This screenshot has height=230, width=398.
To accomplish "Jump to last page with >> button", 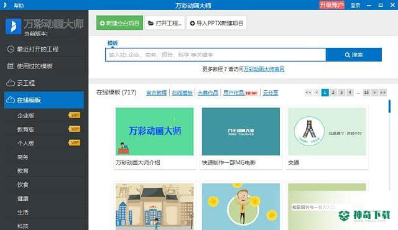I will 383,93.
